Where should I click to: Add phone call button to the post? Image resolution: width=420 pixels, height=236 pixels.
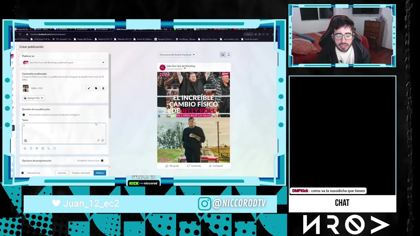tap(49, 148)
